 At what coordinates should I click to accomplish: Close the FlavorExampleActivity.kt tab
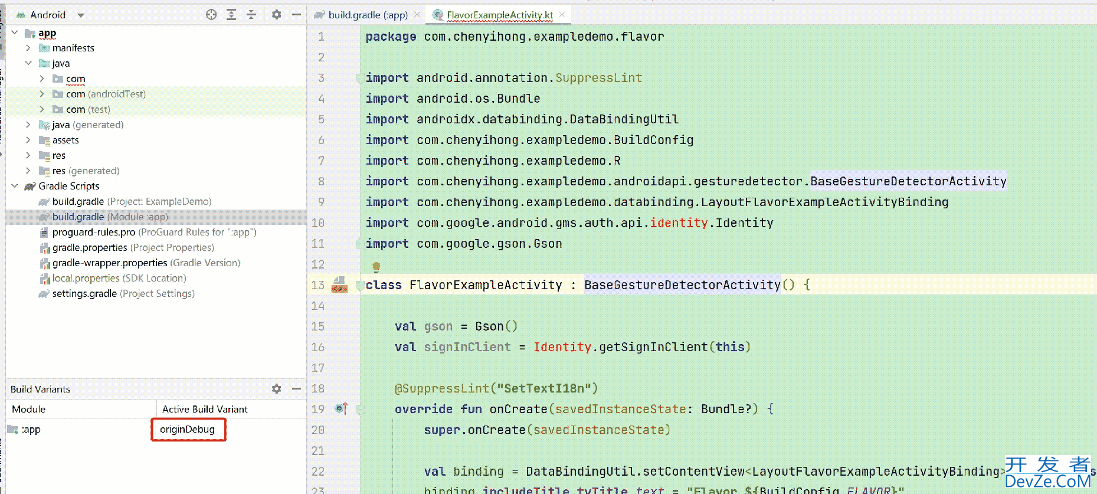[562, 15]
